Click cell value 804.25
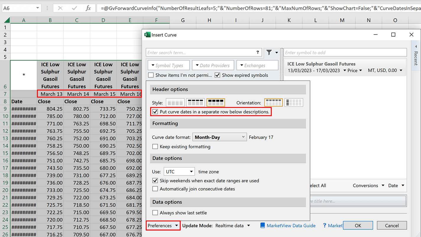This screenshot has width=421, height=237. coord(50,109)
